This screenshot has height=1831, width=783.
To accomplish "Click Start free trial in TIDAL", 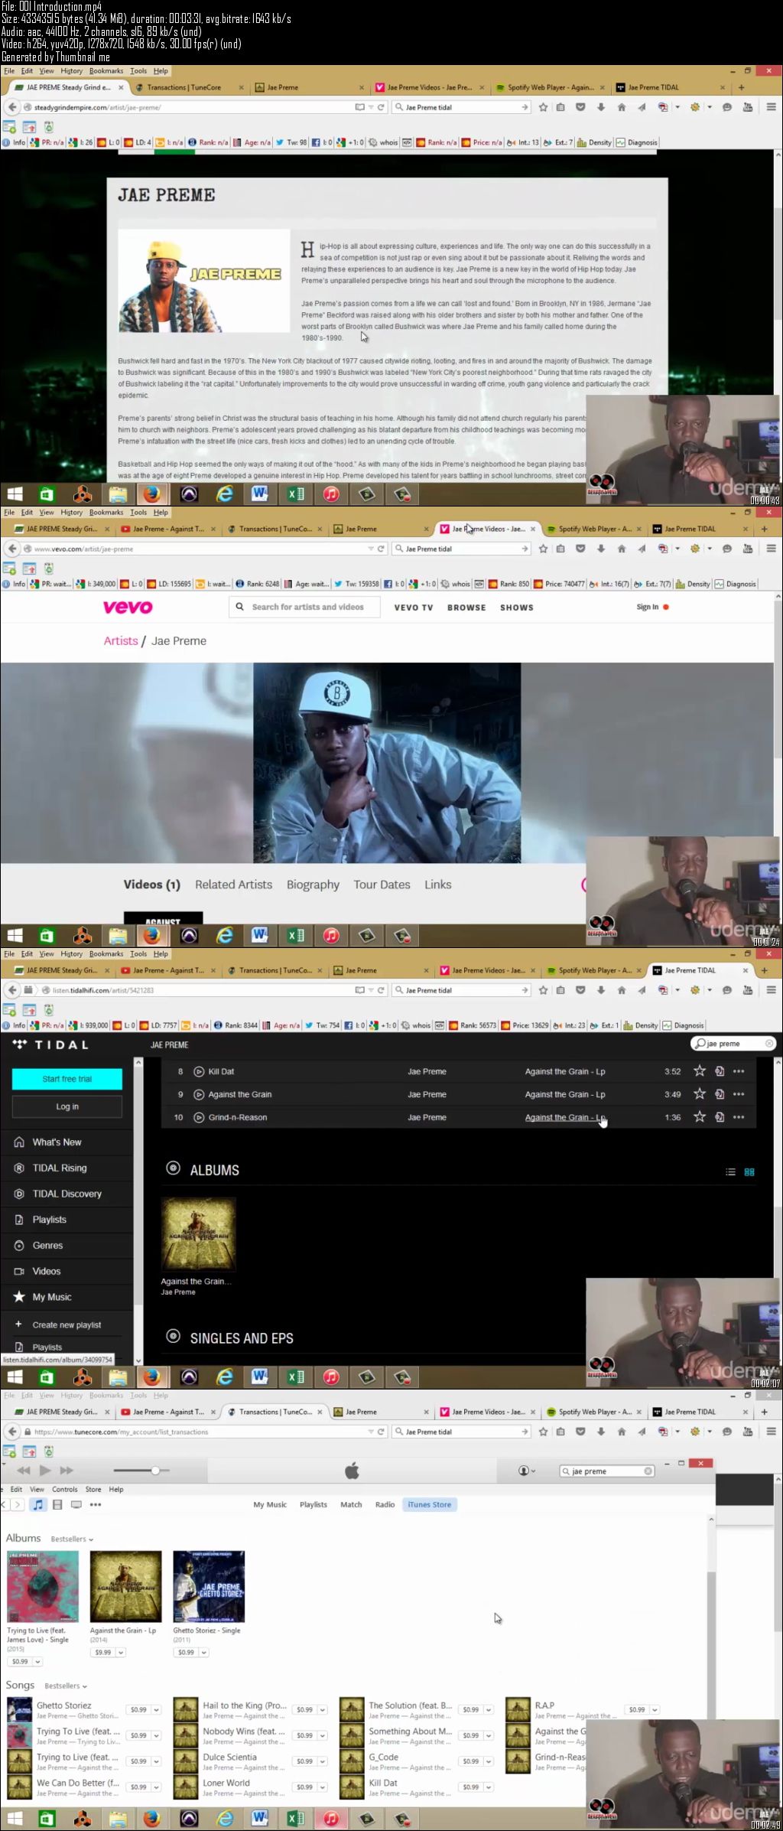I will tap(67, 1079).
